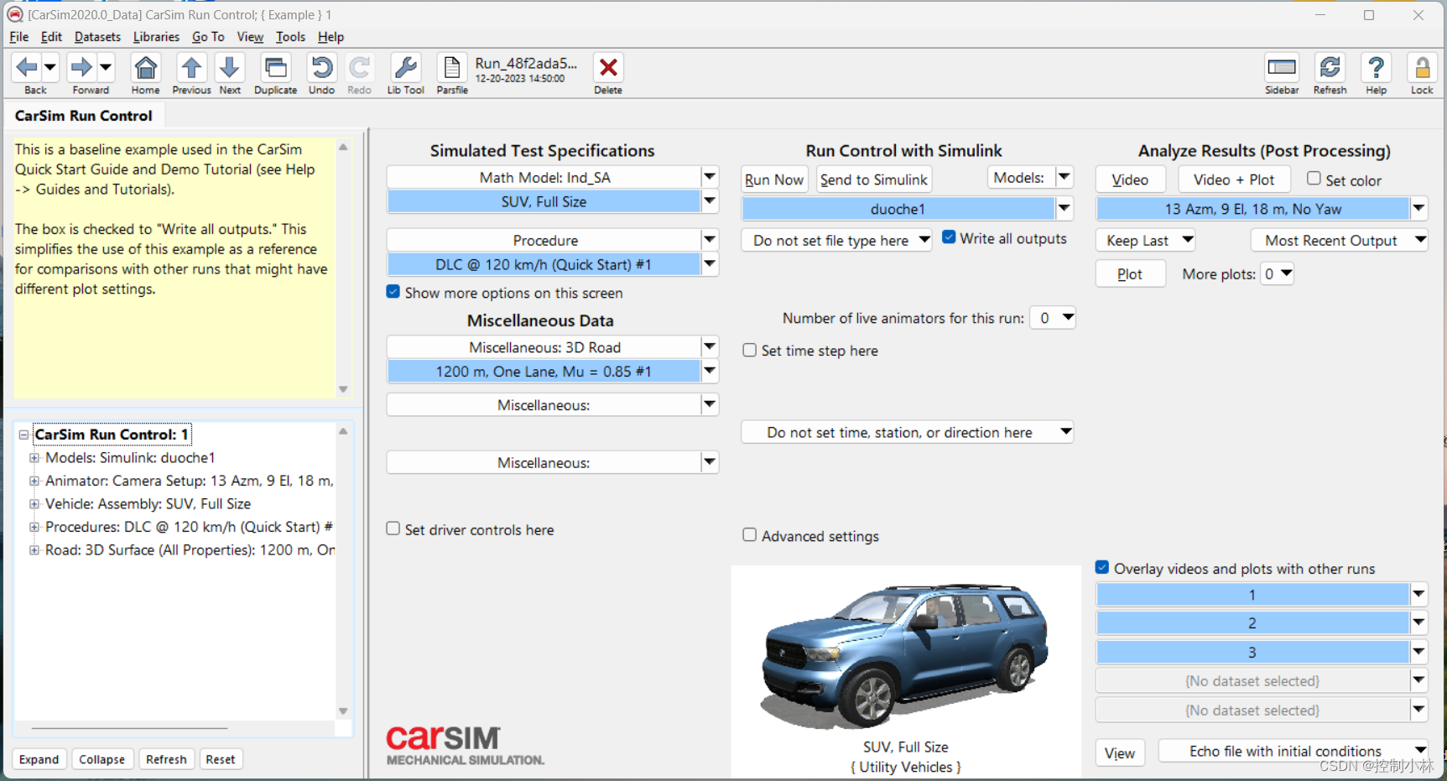Click the Collapse tree button

102,759
